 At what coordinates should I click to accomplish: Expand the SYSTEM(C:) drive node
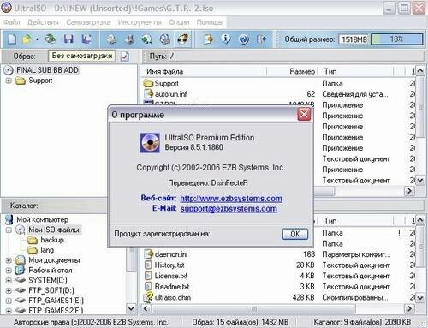coord(9,281)
